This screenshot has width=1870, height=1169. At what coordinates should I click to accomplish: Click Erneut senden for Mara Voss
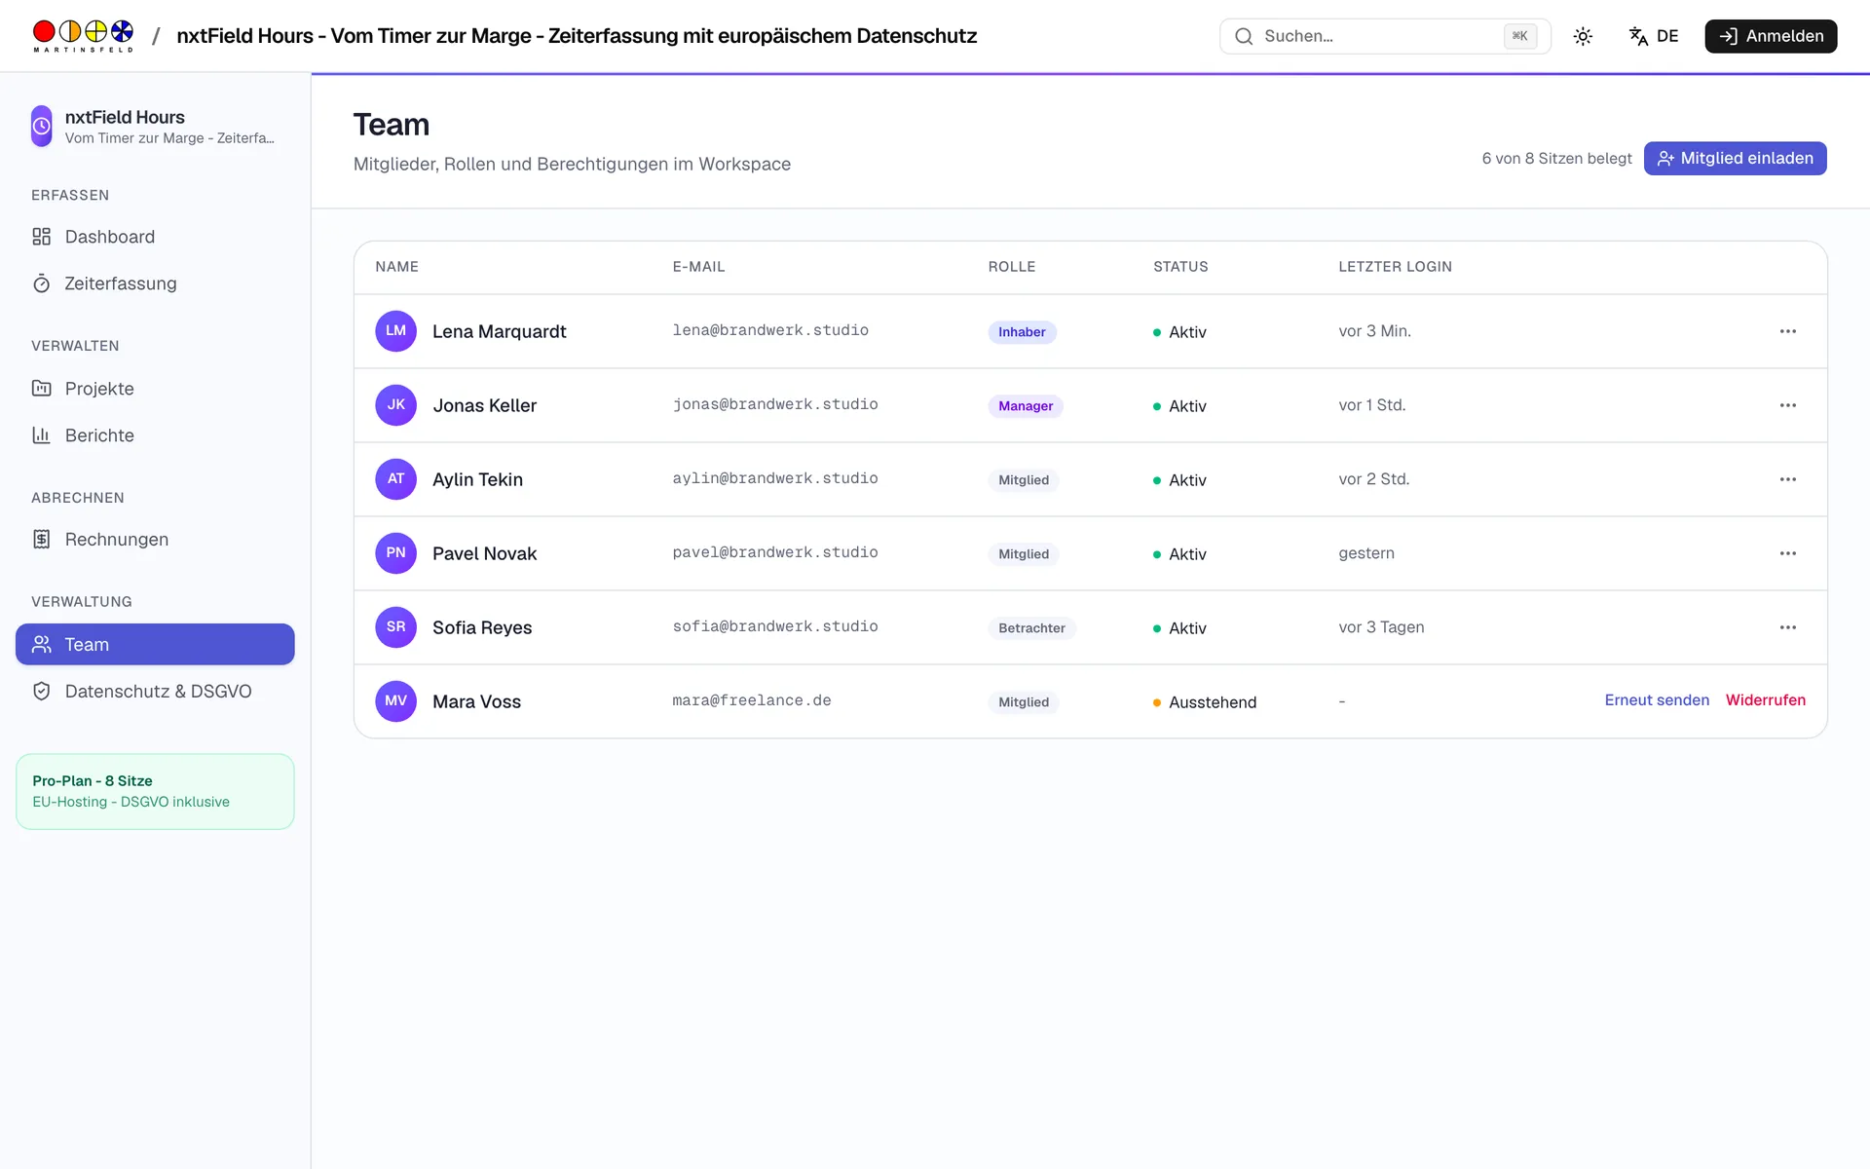(1657, 700)
